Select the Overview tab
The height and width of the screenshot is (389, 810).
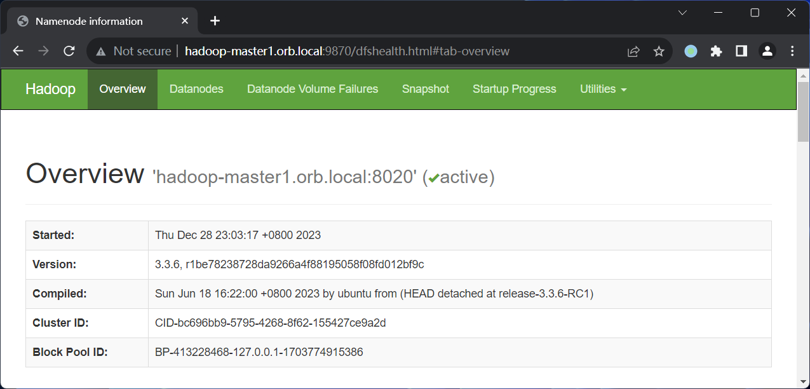tap(123, 89)
